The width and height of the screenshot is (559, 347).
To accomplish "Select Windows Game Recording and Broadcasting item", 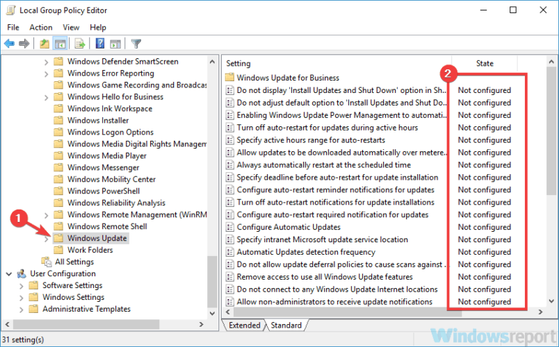I will coord(137,85).
